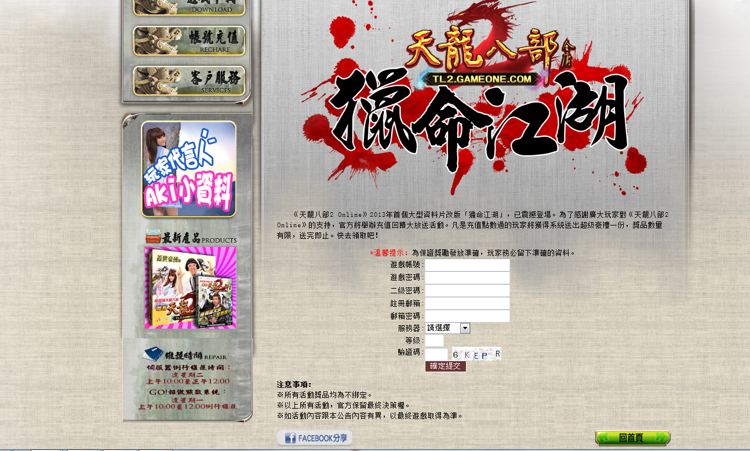This screenshot has width=750, height=451.
Task: Focus the 郵箱密碼 email password field
Action: (467, 316)
